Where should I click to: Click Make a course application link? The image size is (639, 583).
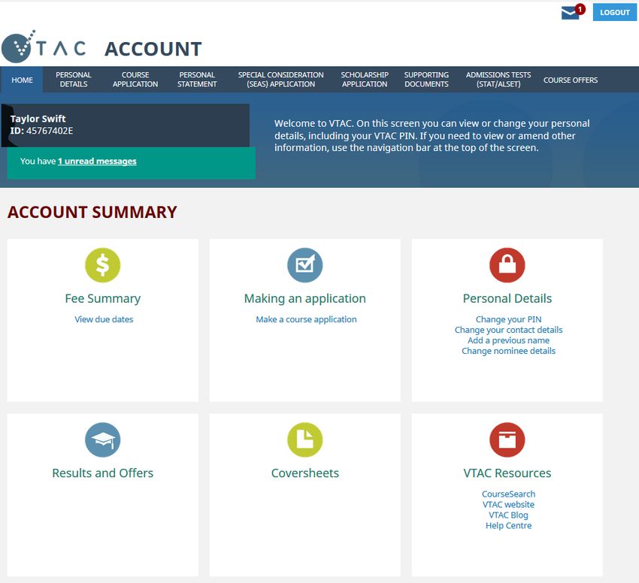[x=306, y=319]
